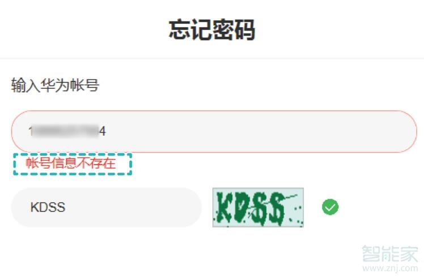The width and height of the screenshot is (424, 279).
Task: Click the 家 character in the watermark
Action: click(409, 254)
